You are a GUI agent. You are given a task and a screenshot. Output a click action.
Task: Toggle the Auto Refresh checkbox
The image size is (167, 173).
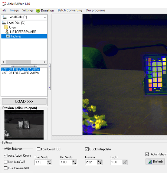[x=147, y=154]
